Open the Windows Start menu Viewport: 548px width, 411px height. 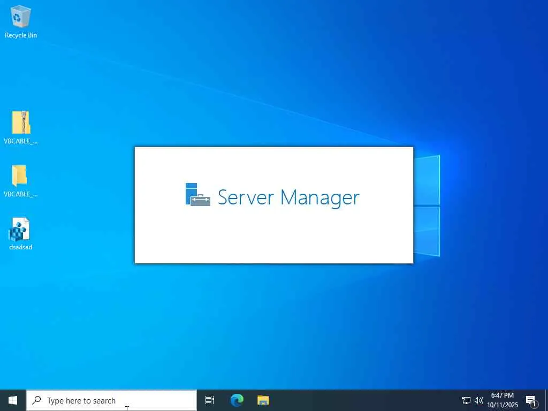[x=13, y=400]
